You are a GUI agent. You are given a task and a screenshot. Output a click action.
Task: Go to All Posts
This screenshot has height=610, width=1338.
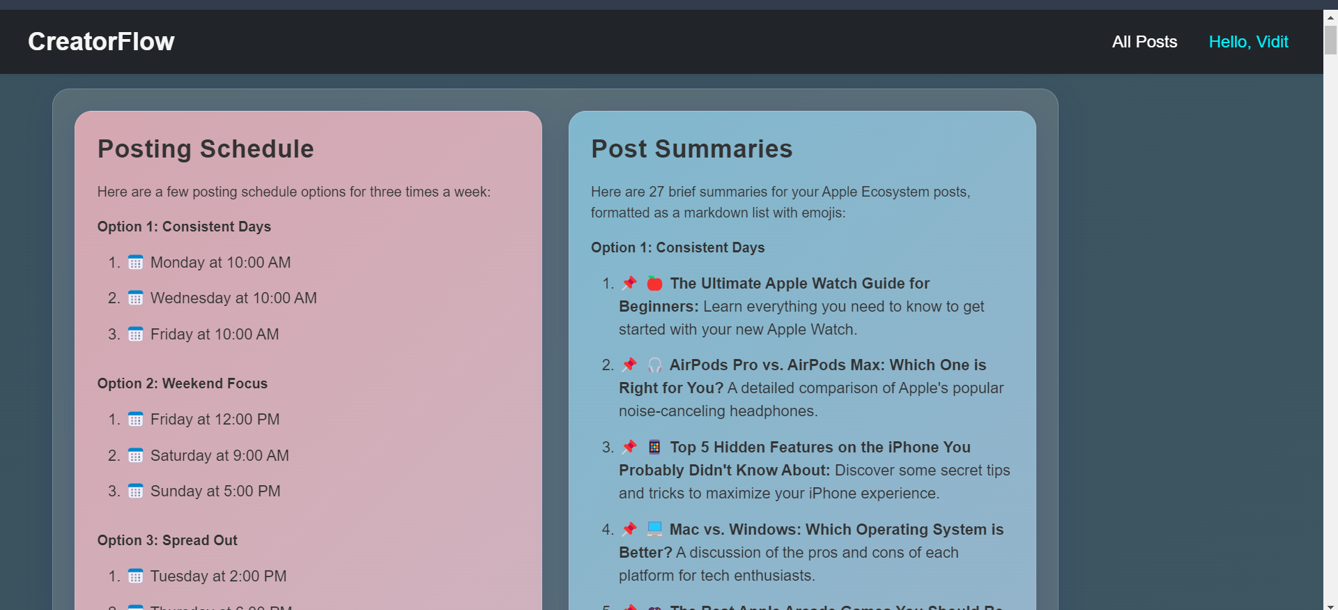[1144, 42]
